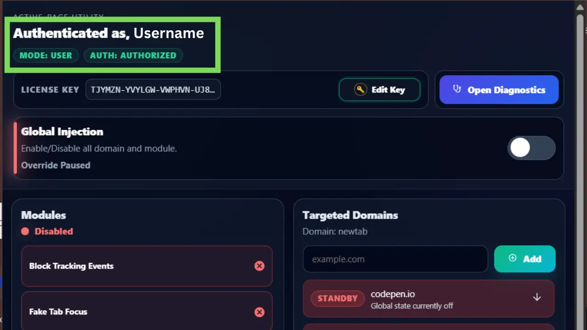Viewport: 587px width, 330px height.
Task: Open Diagnostics panel
Action: [x=499, y=90]
